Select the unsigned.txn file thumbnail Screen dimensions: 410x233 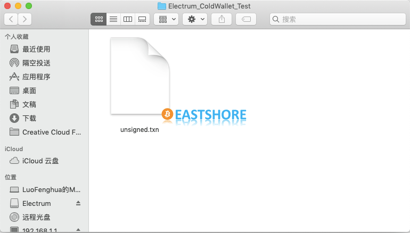pos(140,76)
